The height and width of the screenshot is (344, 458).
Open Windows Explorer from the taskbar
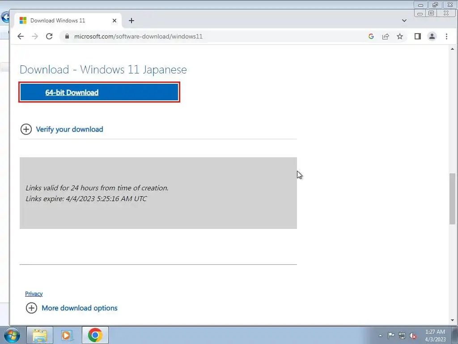pyautogui.click(x=40, y=335)
